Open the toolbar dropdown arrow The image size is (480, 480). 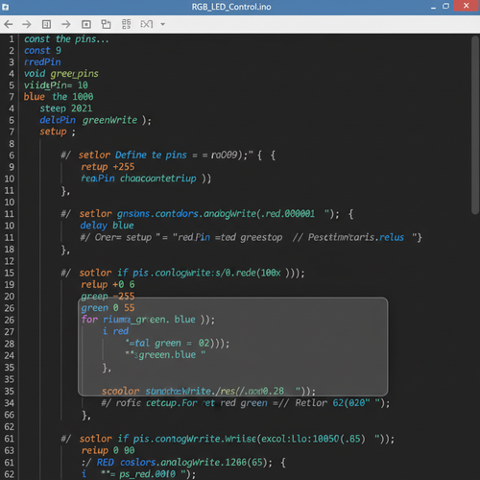pos(162,24)
